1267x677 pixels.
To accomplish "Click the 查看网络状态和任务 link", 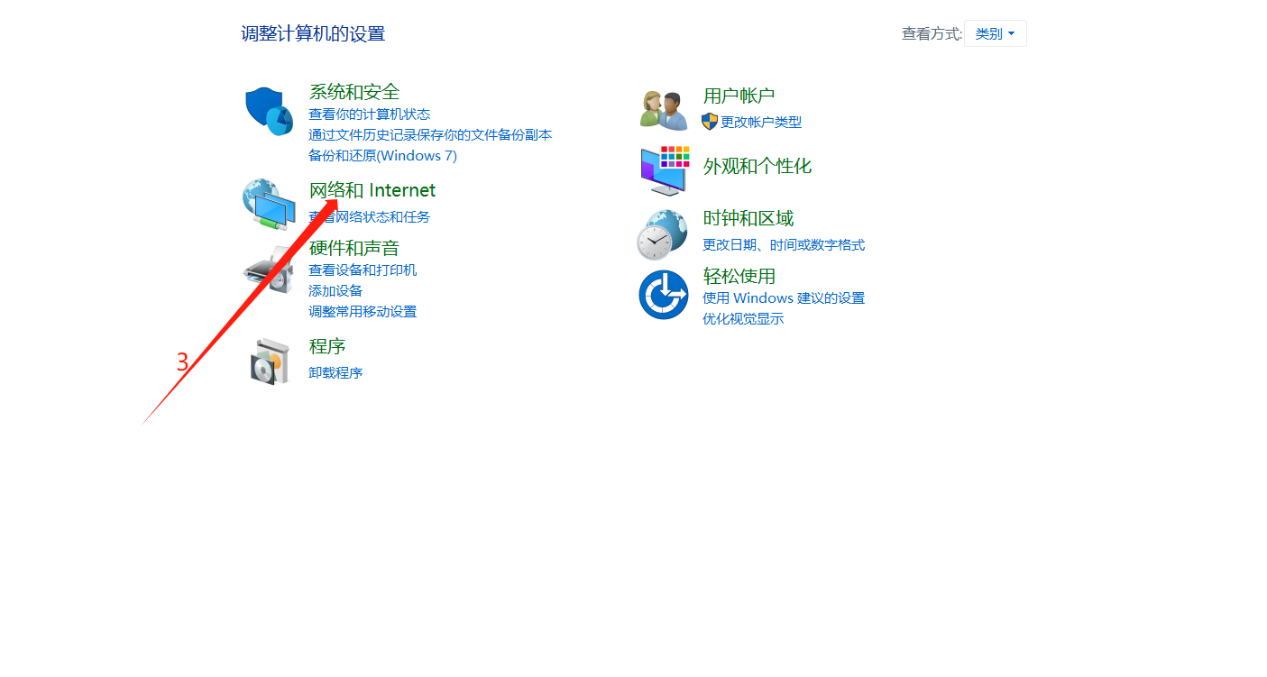I will pyautogui.click(x=370, y=217).
